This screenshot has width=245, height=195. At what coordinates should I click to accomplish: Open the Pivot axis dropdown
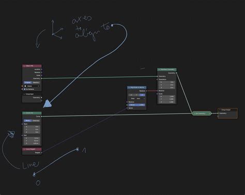[141, 99]
